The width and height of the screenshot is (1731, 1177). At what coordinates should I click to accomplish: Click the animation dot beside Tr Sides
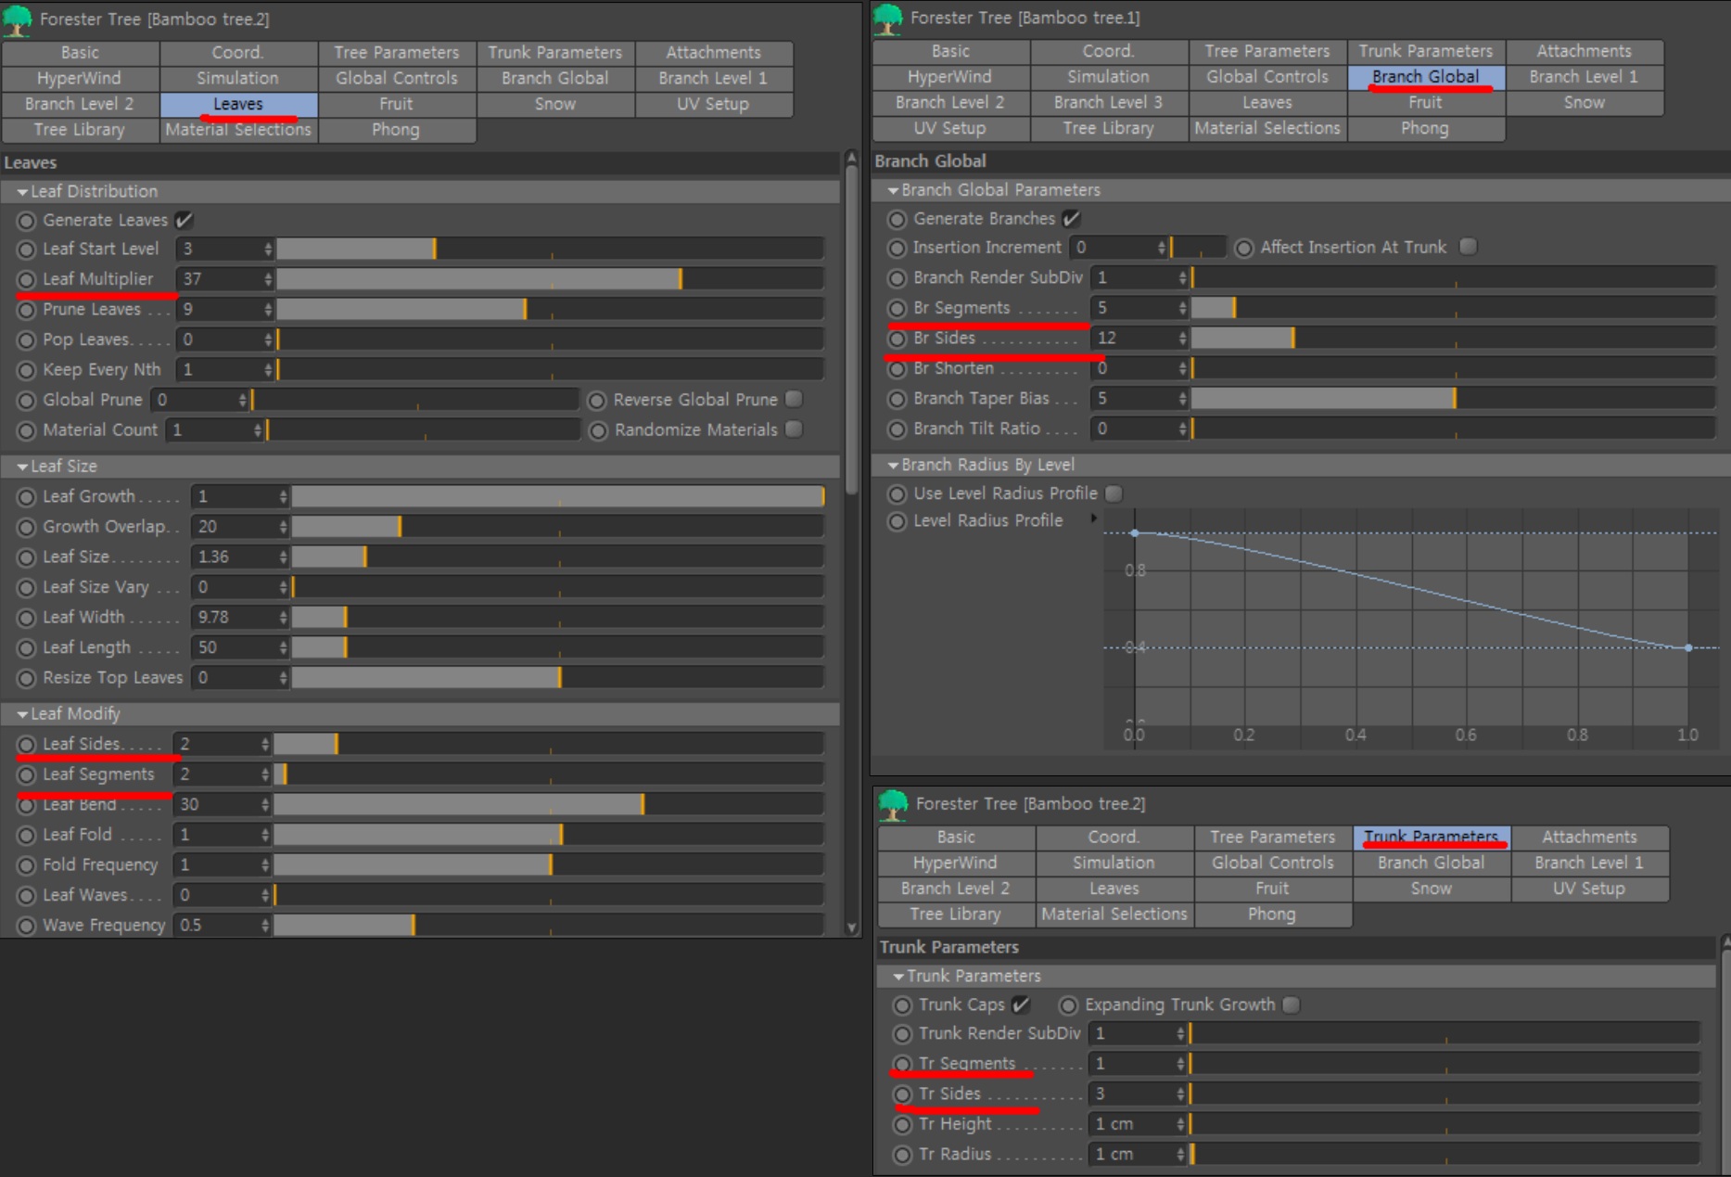pyautogui.click(x=902, y=1094)
